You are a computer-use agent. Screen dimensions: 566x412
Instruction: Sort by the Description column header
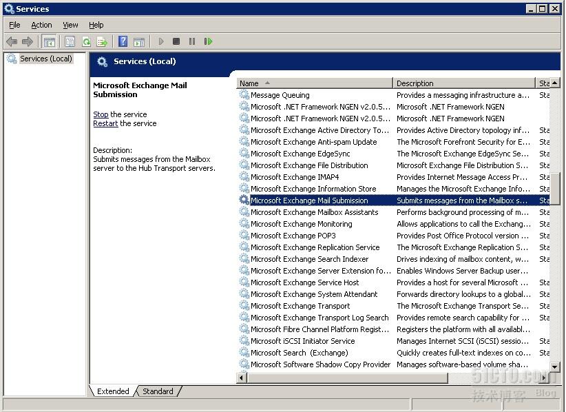464,83
